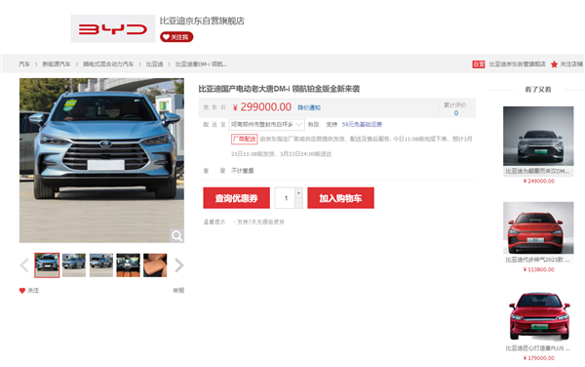Open the 比亚迪 breadcrumb link
This screenshot has width=585, height=367.
pos(154,64)
